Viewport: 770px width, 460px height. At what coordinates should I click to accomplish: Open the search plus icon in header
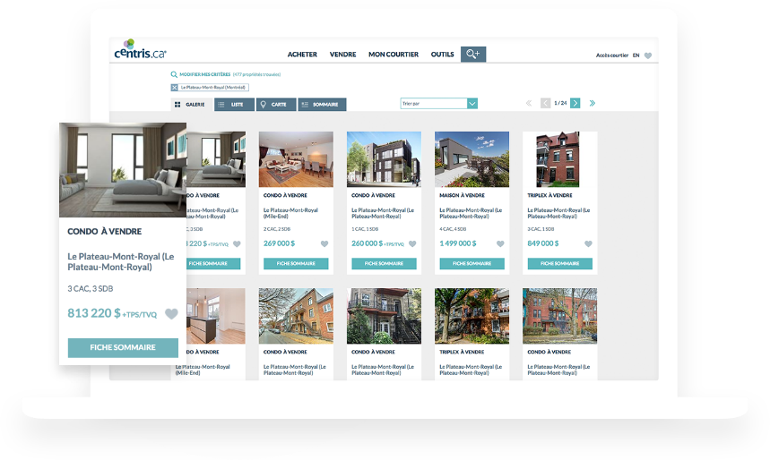pyautogui.click(x=472, y=55)
